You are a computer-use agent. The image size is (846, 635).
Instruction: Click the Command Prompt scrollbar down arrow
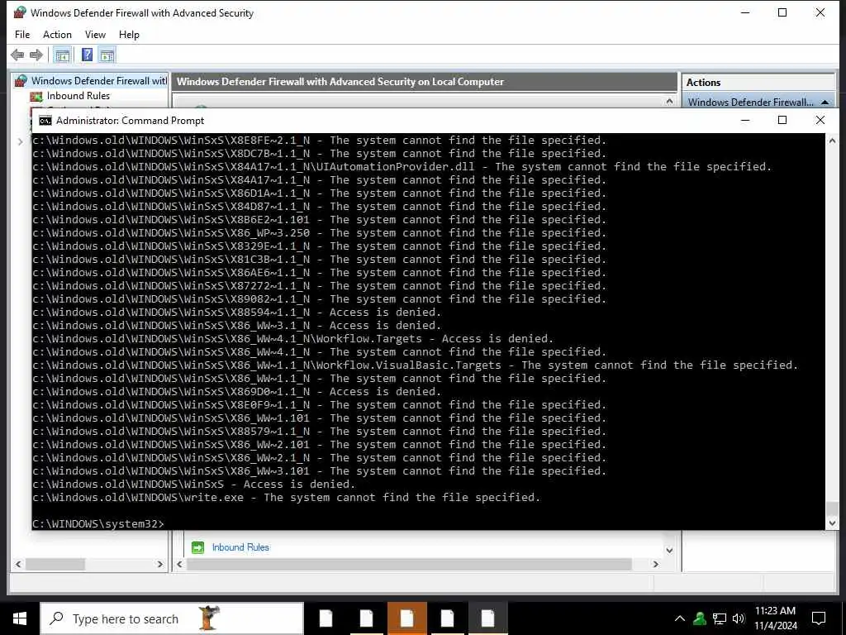click(x=832, y=523)
